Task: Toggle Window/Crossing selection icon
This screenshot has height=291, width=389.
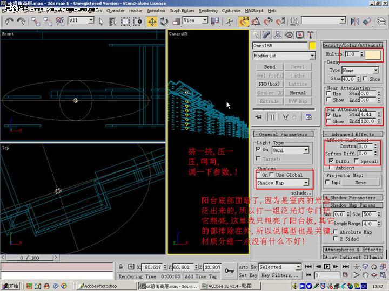Action: coord(137,22)
